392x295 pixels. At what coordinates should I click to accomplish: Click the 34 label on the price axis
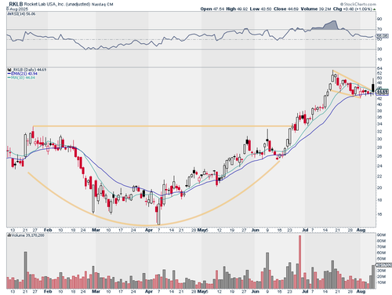coord(379,124)
